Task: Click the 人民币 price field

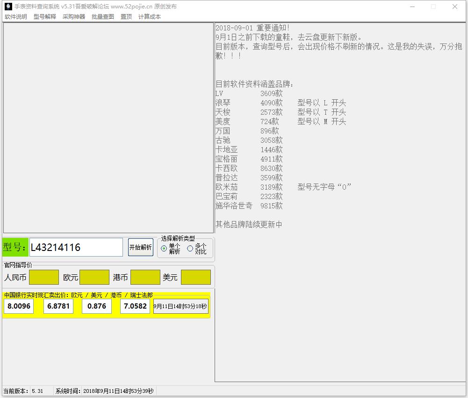Action: coord(44,277)
